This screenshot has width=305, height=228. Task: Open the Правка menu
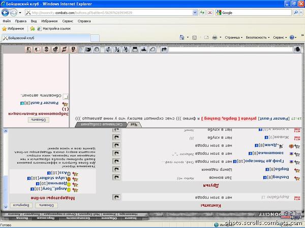pyautogui.click(x=21, y=21)
